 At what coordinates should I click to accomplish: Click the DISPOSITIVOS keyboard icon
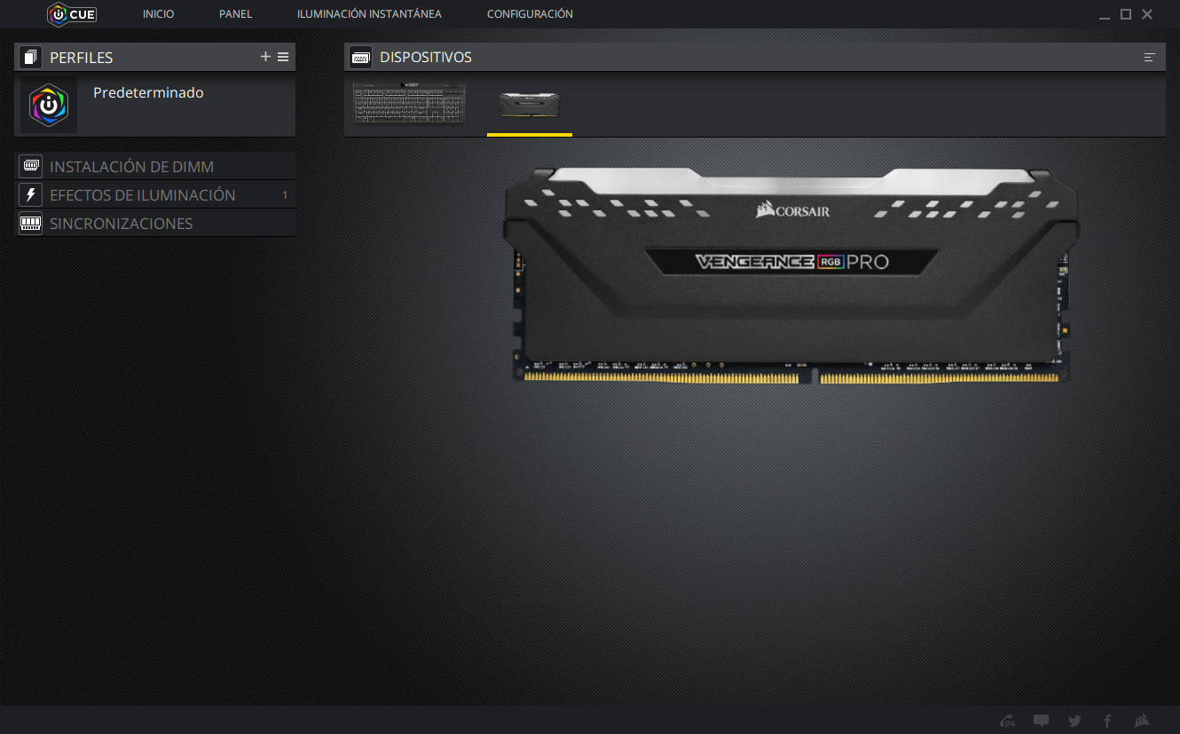coord(361,58)
